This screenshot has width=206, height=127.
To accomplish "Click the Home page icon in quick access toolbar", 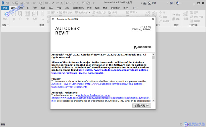I will pyautogui.click(x=7, y=3).
